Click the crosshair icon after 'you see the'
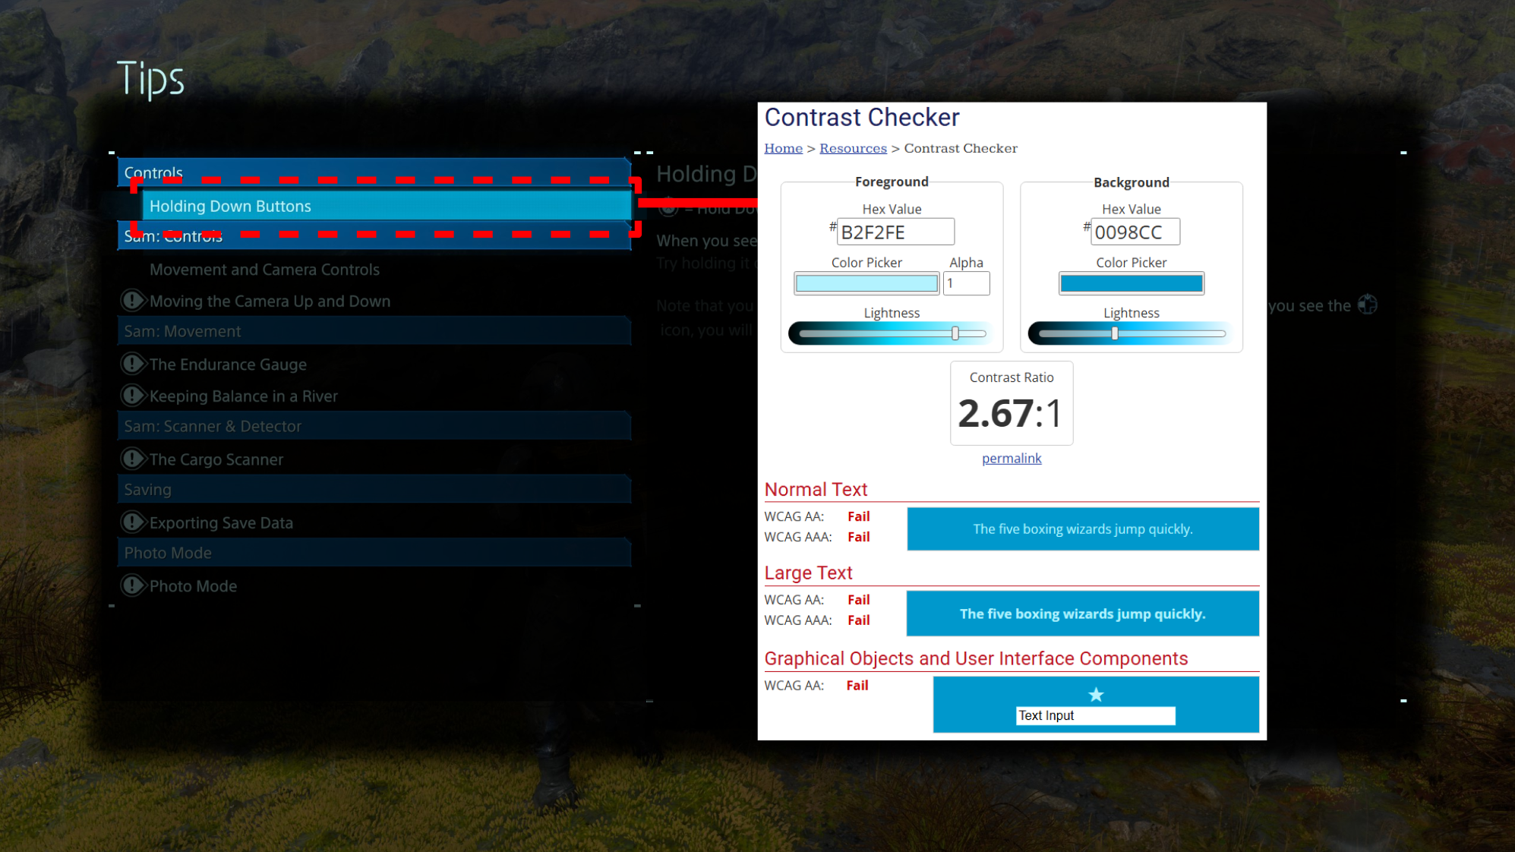The width and height of the screenshot is (1515, 852). pos(1367,305)
